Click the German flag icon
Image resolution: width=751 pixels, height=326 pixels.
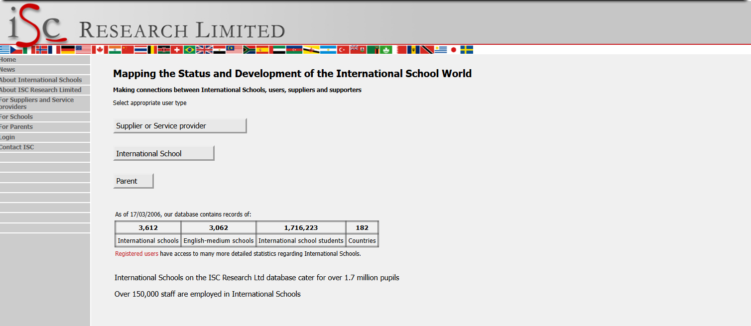click(68, 50)
